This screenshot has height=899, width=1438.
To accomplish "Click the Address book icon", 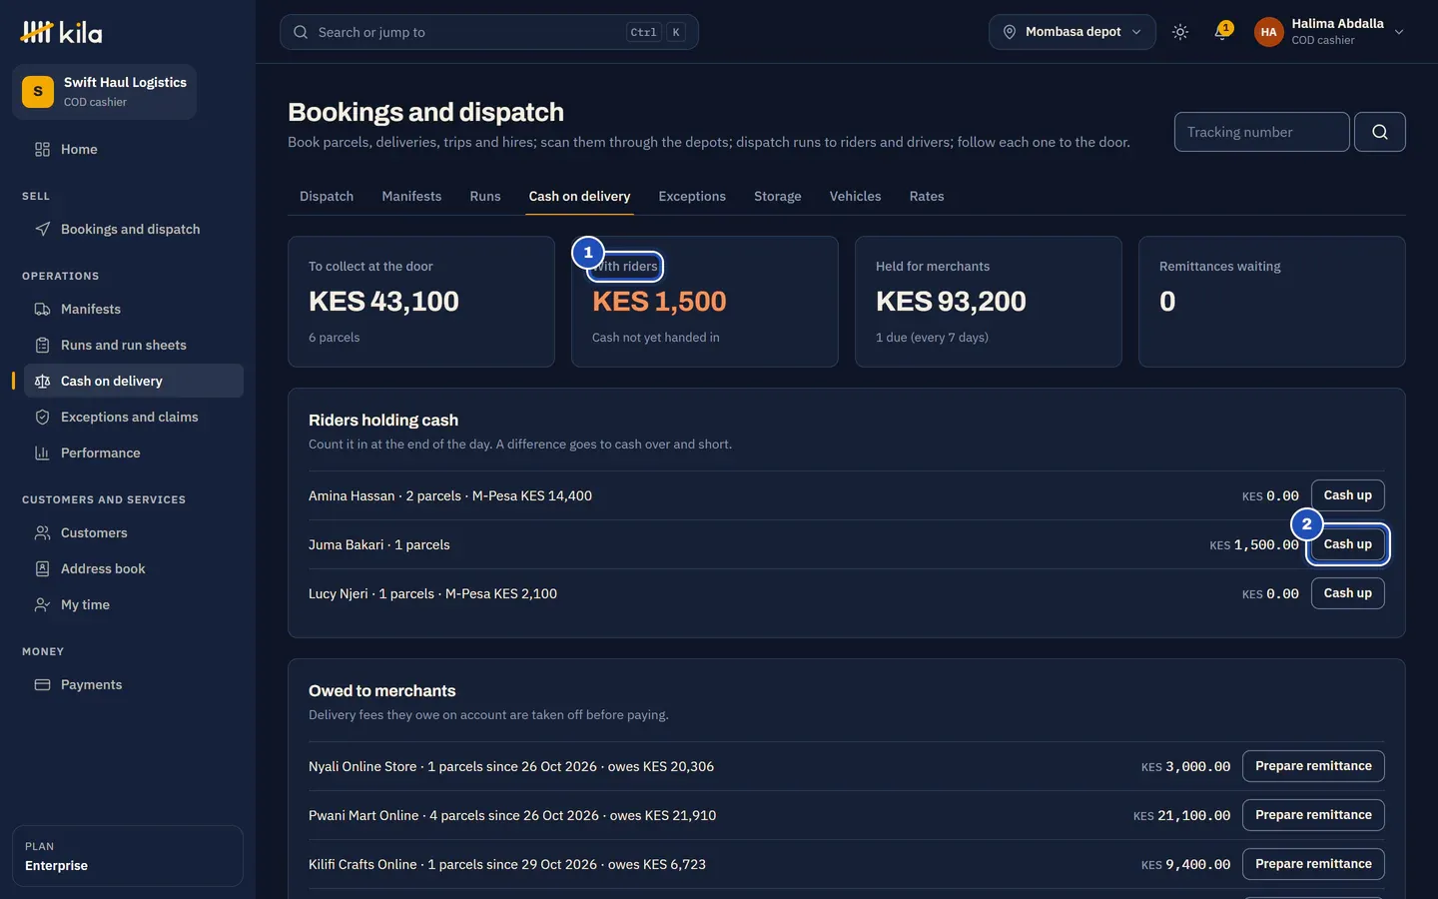I will [42, 568].
